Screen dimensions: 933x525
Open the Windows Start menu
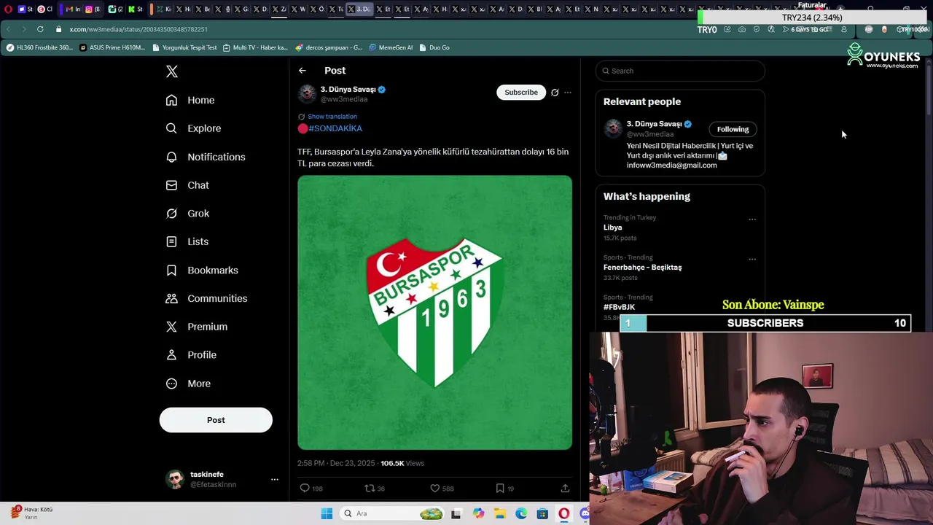327,514
